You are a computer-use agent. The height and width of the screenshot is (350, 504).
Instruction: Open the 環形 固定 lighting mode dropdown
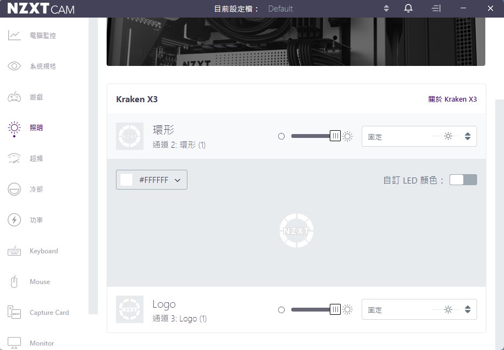coord(419,136)
